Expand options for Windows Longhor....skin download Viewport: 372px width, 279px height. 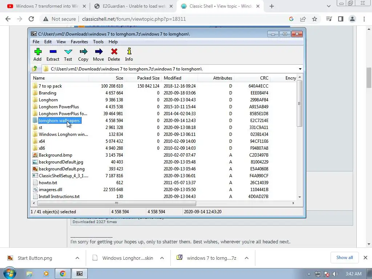click(162, 258)
